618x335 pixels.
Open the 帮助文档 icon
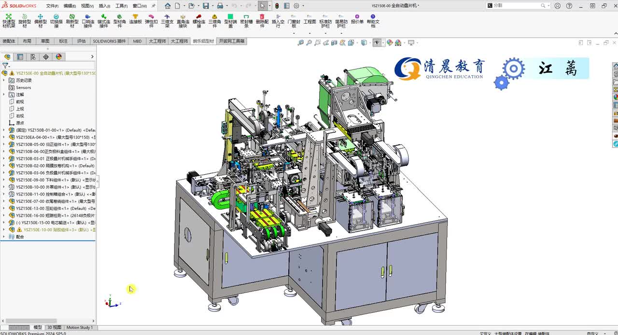[373, 21]
